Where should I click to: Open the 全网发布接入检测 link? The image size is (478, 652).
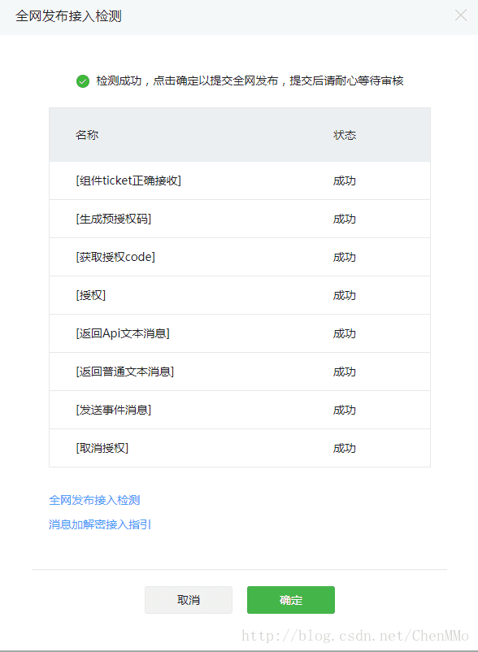(95, 502)
